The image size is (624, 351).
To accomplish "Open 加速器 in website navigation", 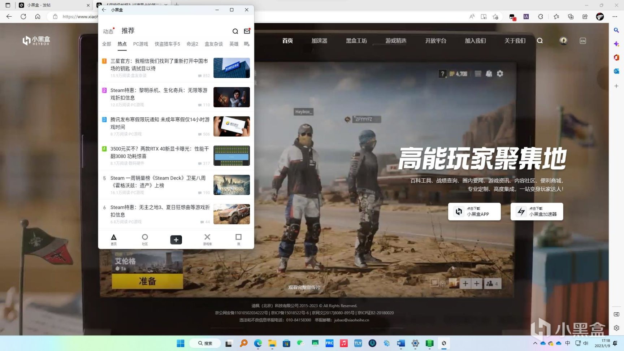I will 319,41.
